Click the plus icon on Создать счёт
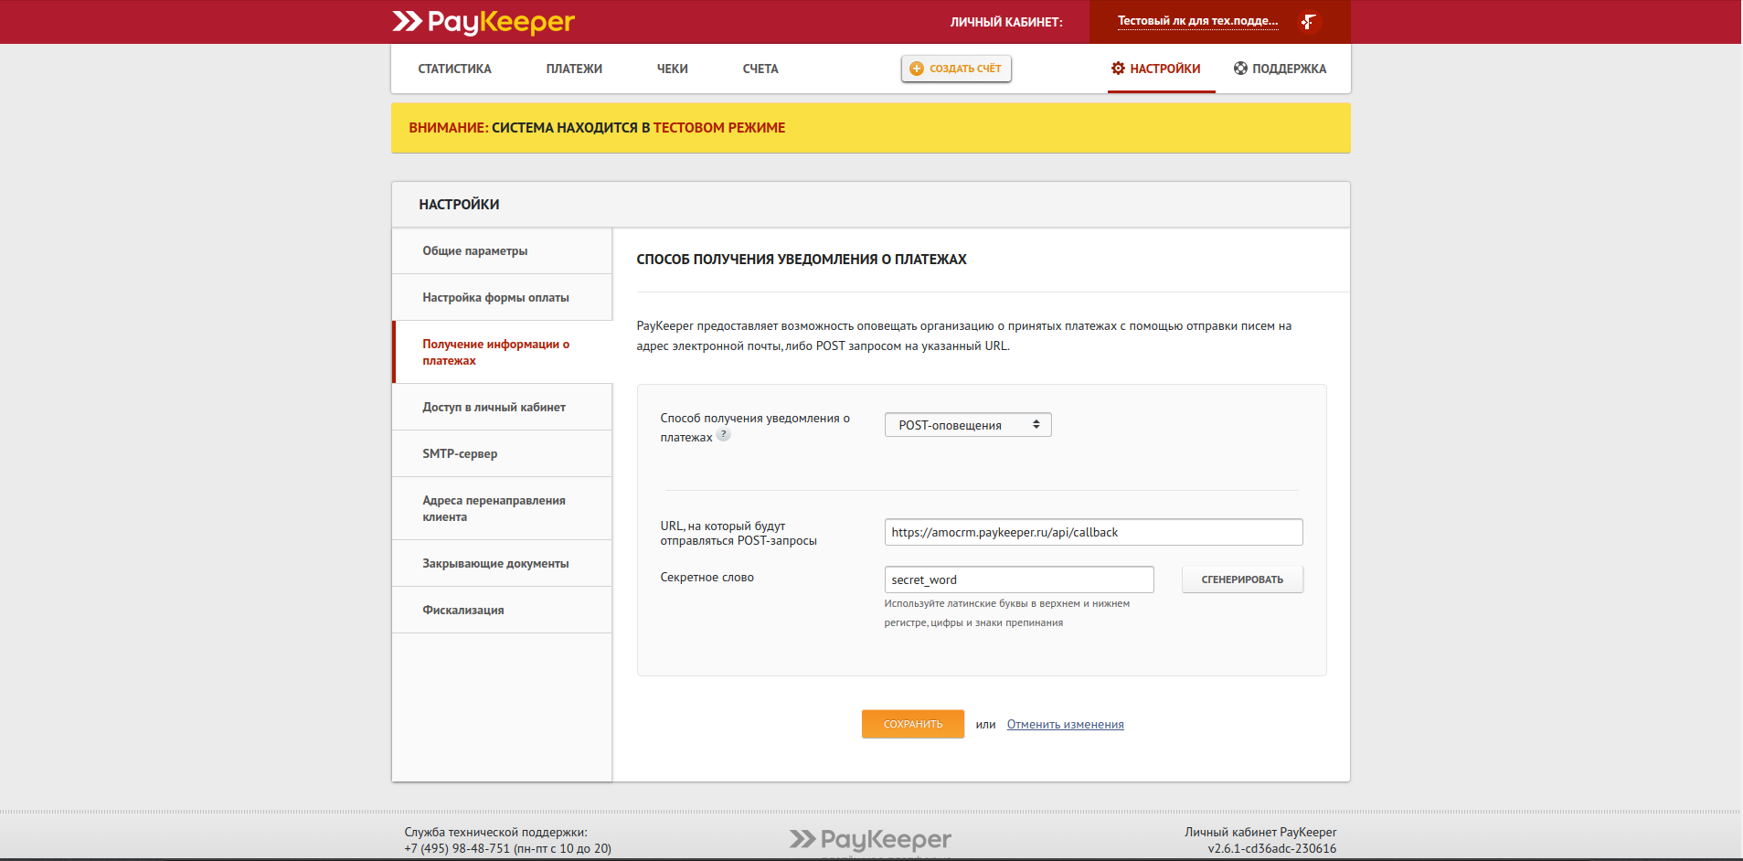 [917, 69]
